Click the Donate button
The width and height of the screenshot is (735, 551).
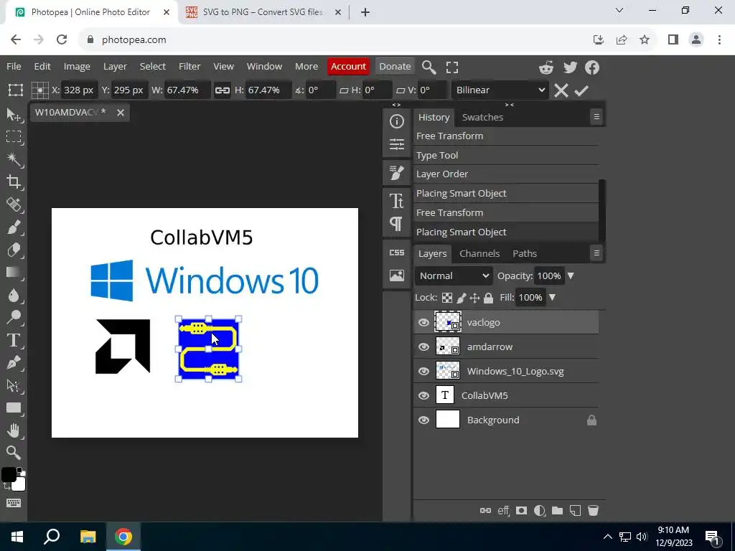click(395, 67)
